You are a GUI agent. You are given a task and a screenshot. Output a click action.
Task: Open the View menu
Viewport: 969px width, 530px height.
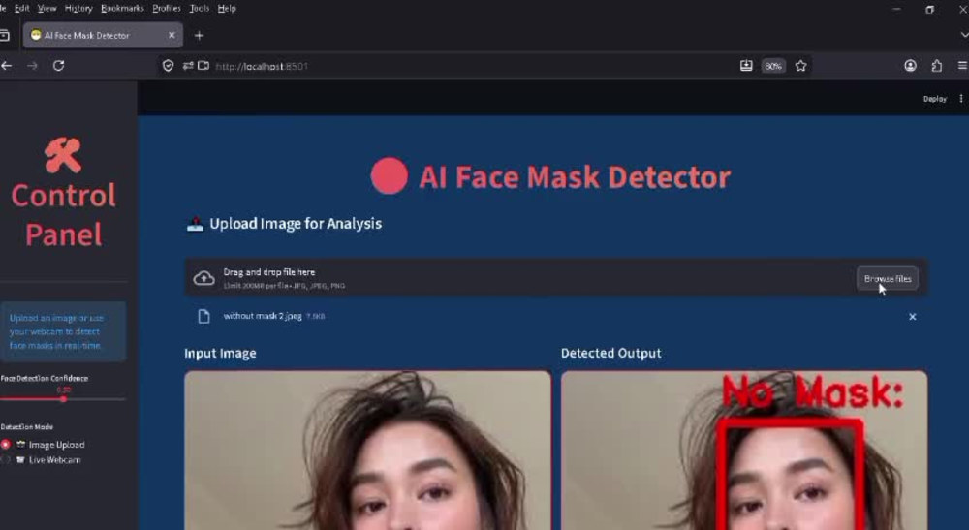pyautogui.click(x=47, y=8)
